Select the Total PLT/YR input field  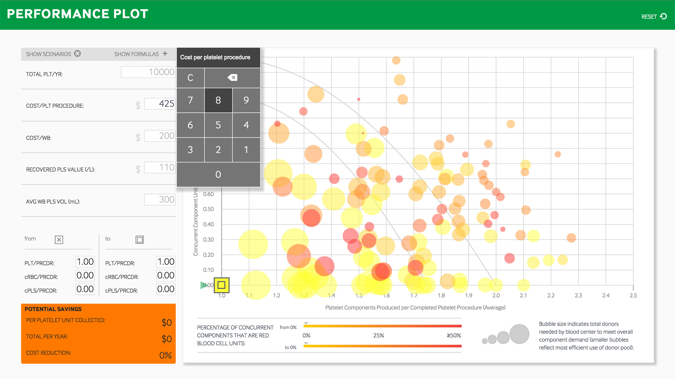(x=148, y=72)
